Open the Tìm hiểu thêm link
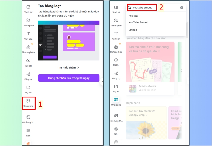 pos(68,68)
